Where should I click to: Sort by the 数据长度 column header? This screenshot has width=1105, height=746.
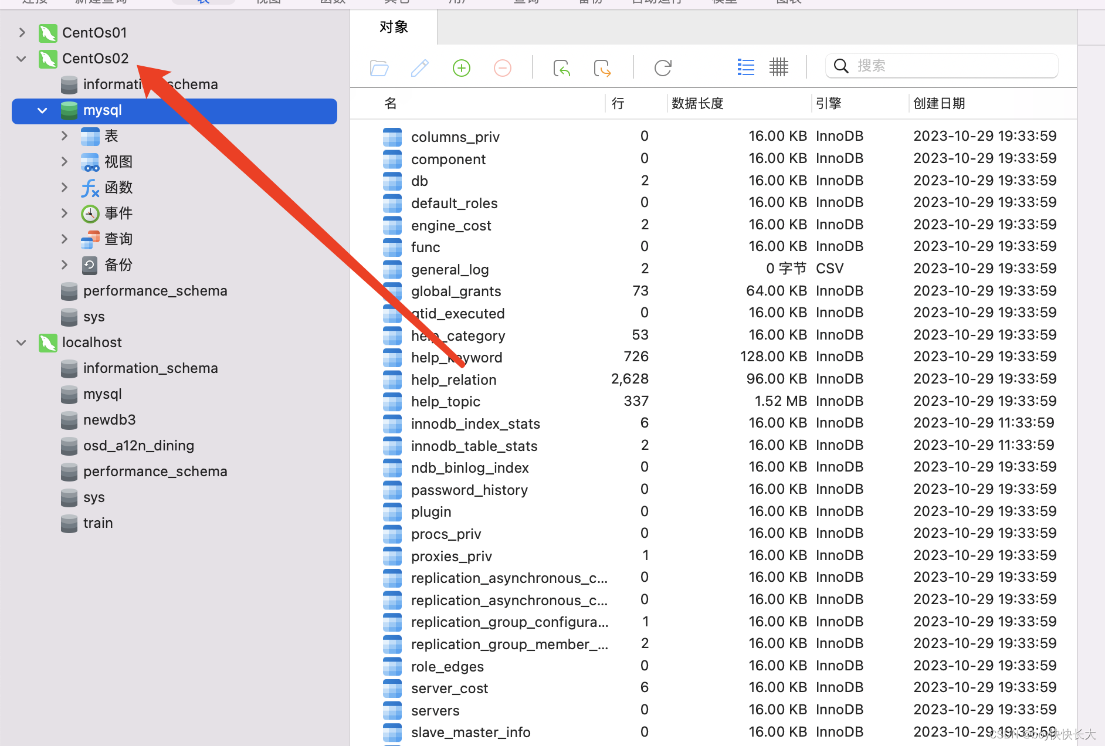697,104
